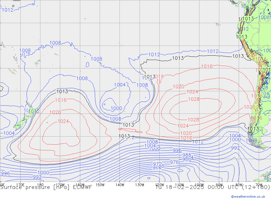Click the 1000 label inside the central low

pos(116,108)
